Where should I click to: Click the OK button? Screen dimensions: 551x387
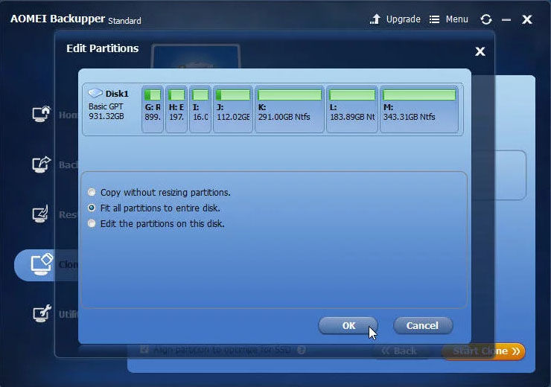(348, 325)
